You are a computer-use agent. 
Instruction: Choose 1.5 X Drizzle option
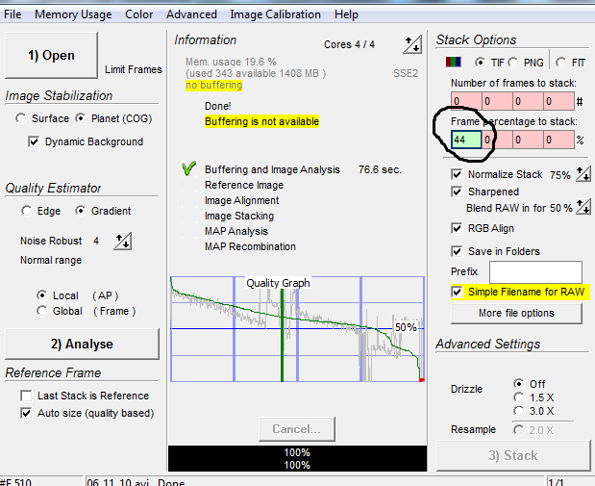tap(519, 396)
